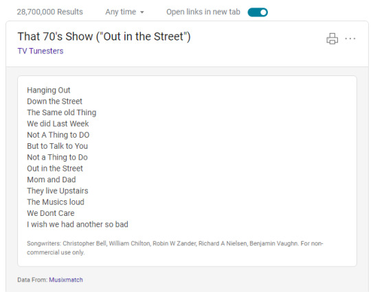Viewport: 371px width, 292px height.
Task: Select the Mom and Dad lyric line
Action: tap(52, 180)
